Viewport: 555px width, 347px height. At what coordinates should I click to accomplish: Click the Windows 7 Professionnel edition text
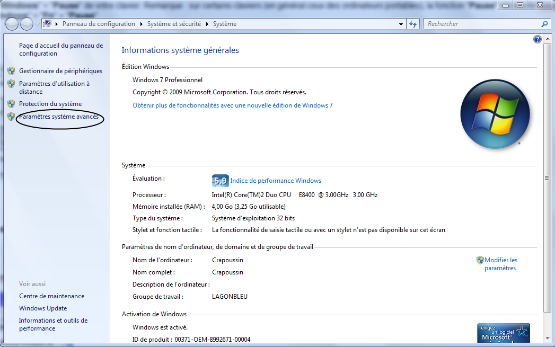pyautogui.click(x=168, y=80)
